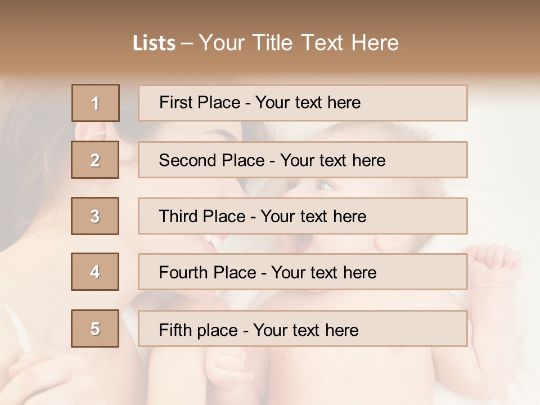Image resolution: width=540 pixels, height=405 pixels.
Task: Click the number 3 box
Action: (x=95, y=216)
